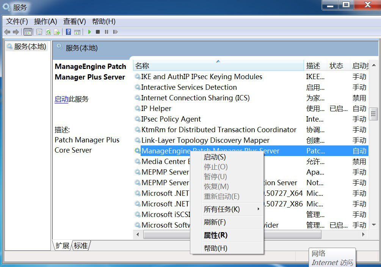This screenshot has height=267, width=381.
Task: Open the 操作(A) menu
Action: click(45, 21)
